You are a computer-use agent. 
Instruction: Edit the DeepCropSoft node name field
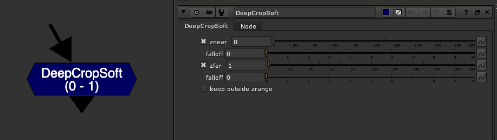(304, 13)
